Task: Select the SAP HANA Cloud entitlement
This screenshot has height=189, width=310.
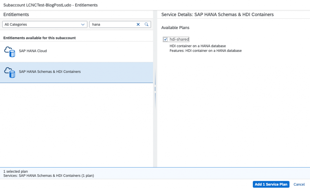Action: [76, 52]
